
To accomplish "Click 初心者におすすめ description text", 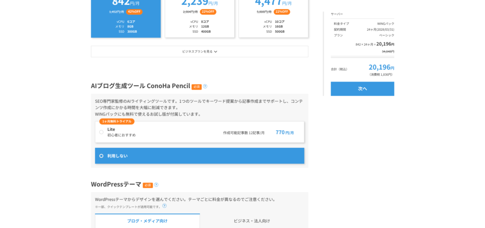I will pos(122,135).
